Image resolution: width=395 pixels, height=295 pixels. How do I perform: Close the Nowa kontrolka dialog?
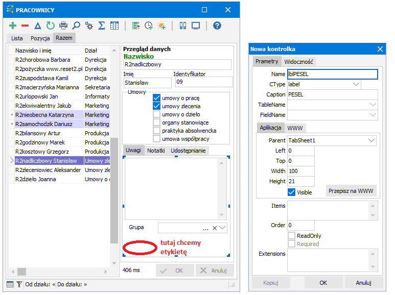pos(380,49)
